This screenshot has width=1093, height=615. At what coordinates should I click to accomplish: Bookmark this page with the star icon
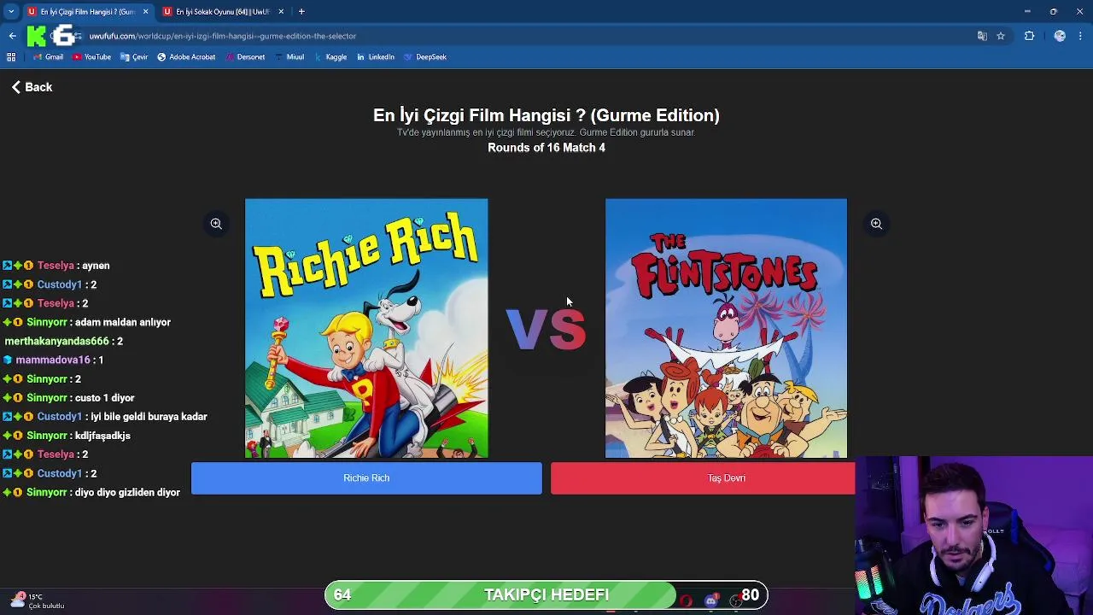1001,36
